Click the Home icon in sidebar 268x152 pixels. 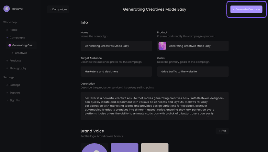(x=7, y=30)
